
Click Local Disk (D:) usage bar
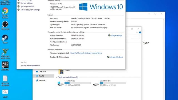coord(113,83)
